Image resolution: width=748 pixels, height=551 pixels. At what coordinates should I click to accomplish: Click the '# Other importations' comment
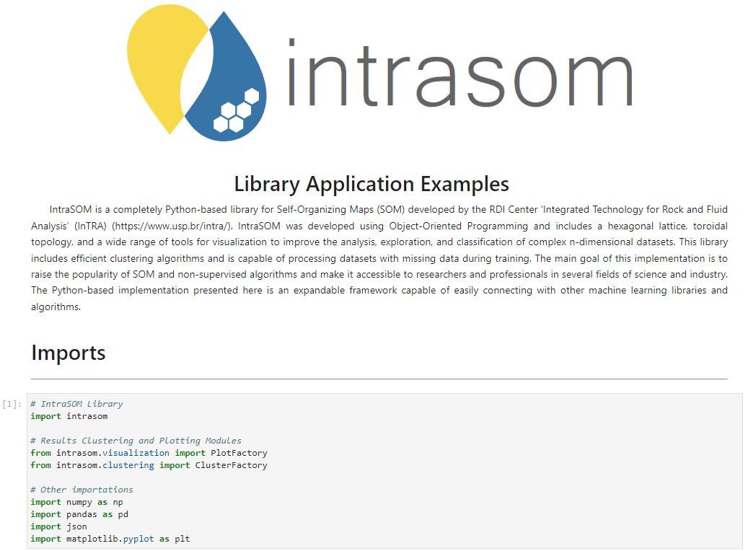[x=82, y=490]
